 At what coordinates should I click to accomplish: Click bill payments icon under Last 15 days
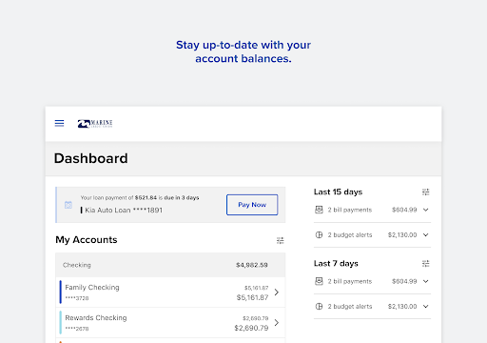pos(319,210)
